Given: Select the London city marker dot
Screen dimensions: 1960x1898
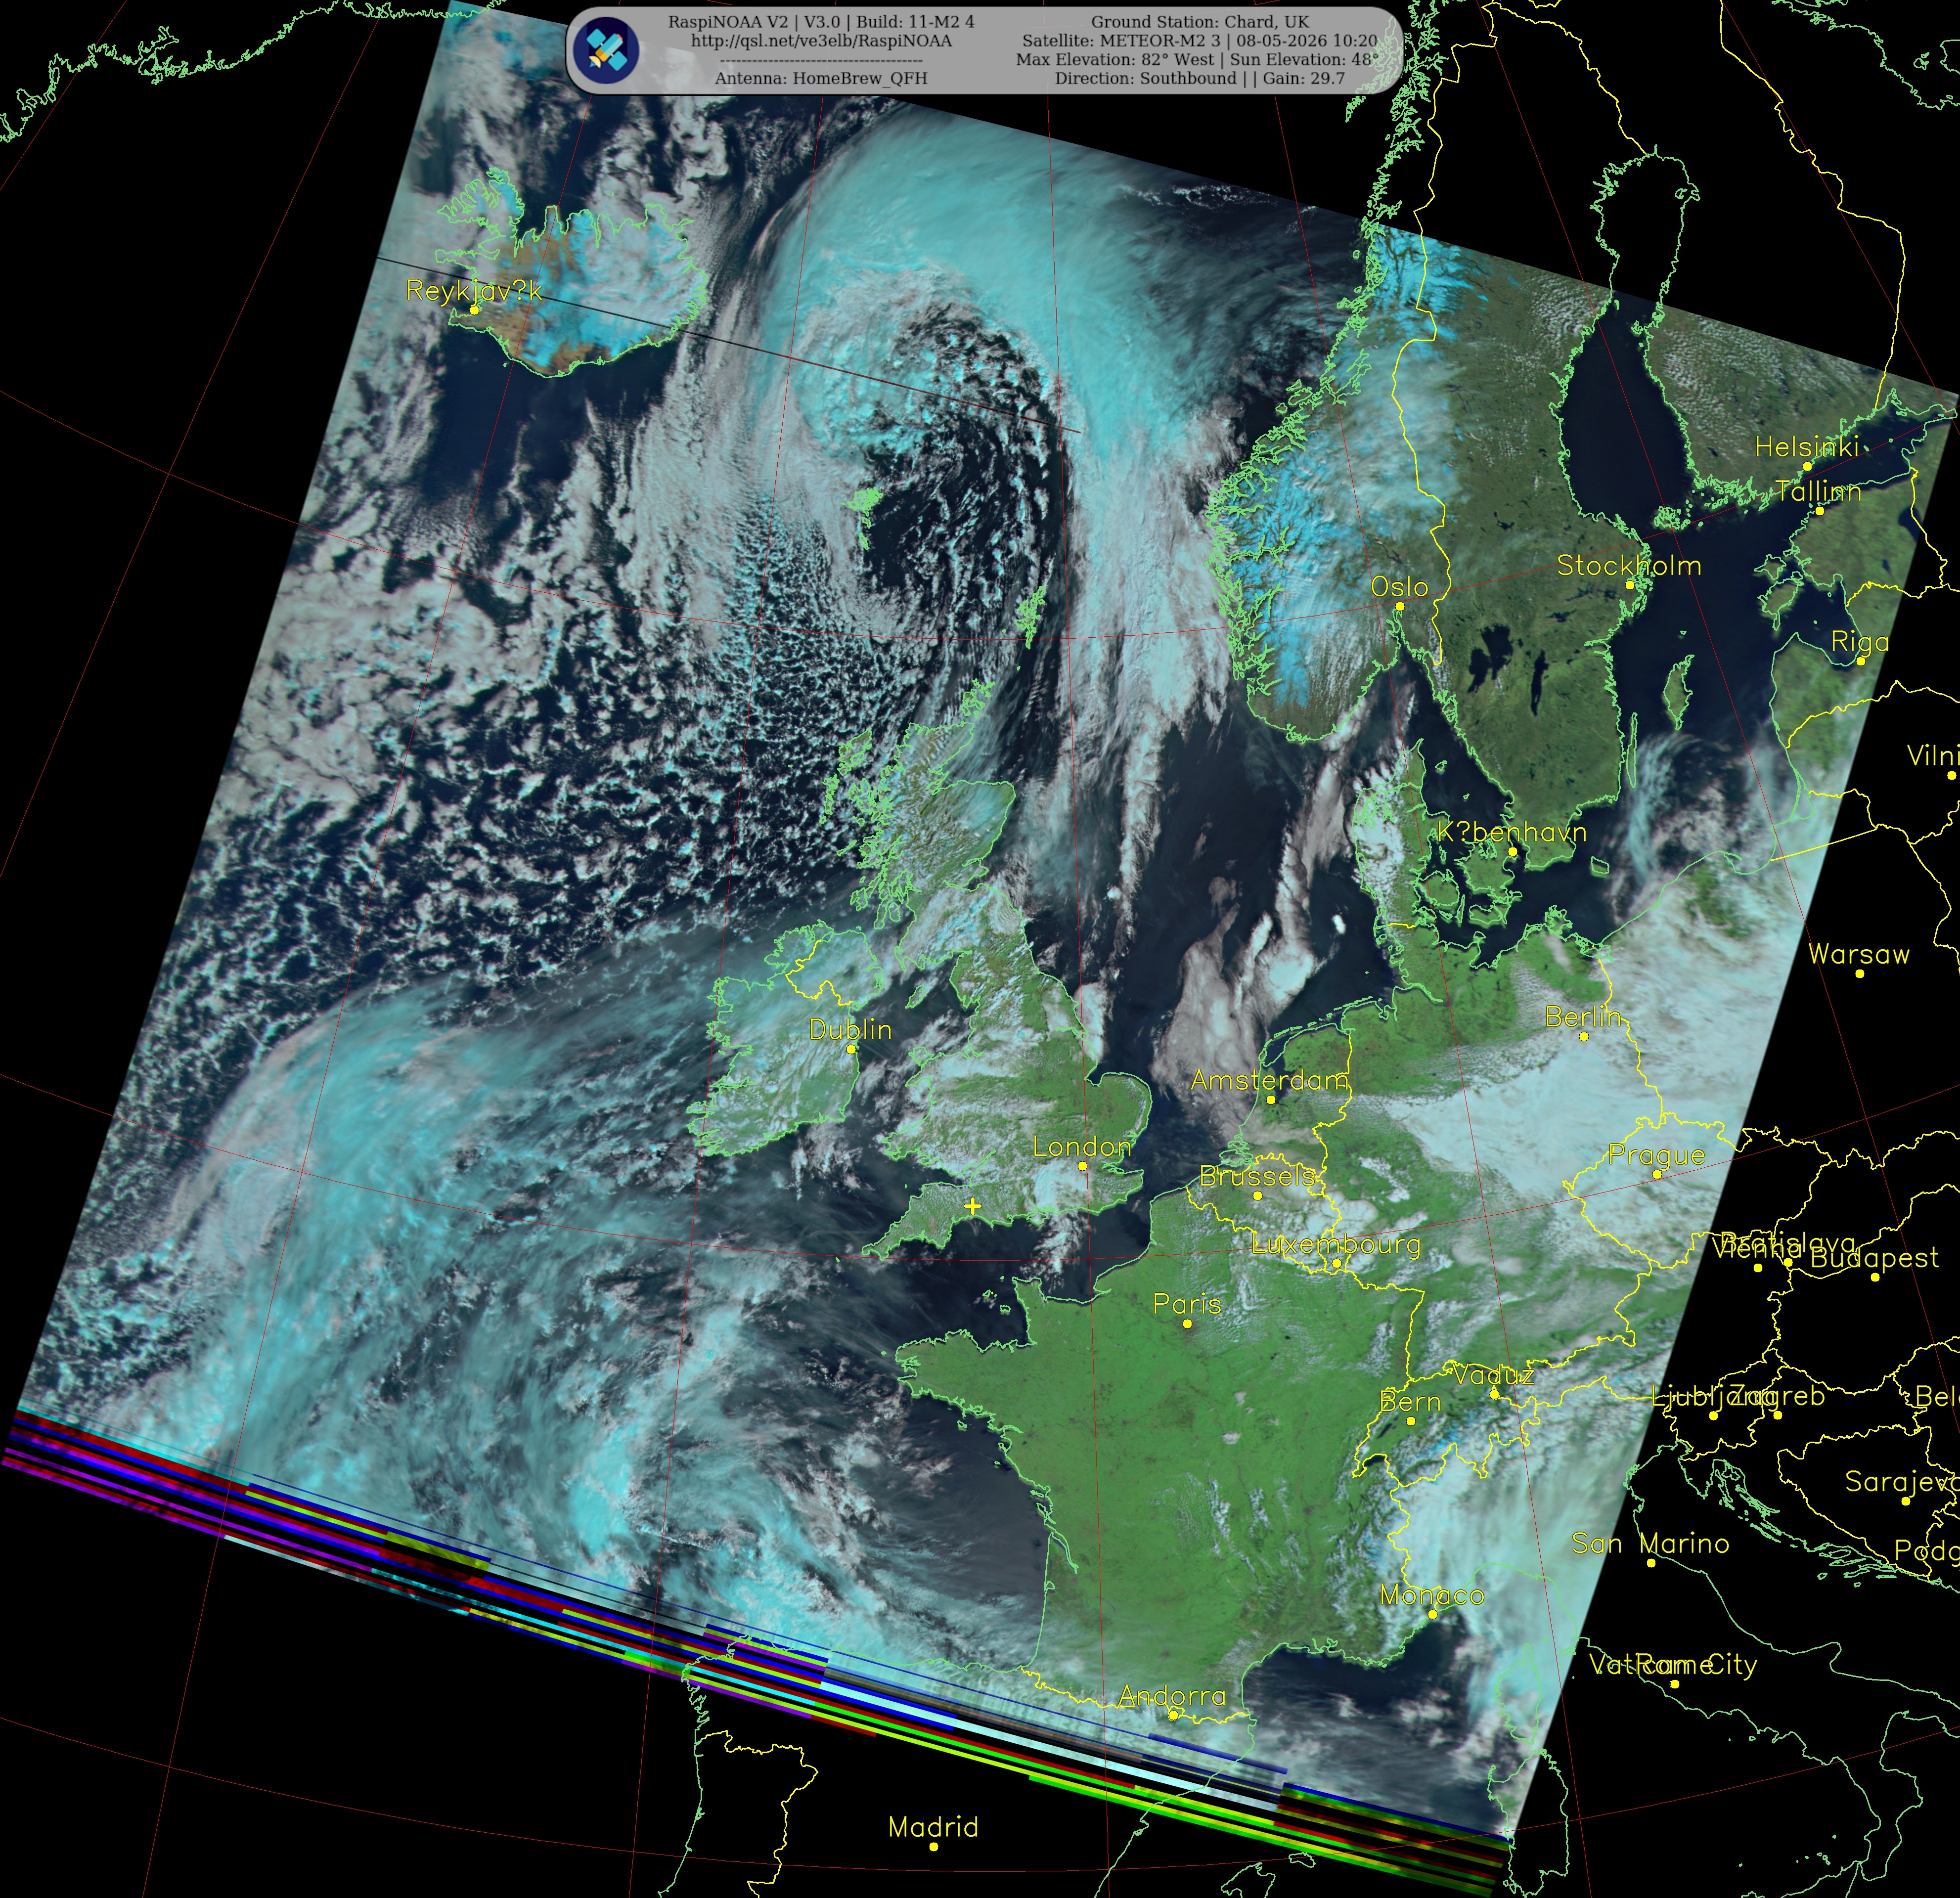Looking at the screenshot, I should (1082, 1166).
